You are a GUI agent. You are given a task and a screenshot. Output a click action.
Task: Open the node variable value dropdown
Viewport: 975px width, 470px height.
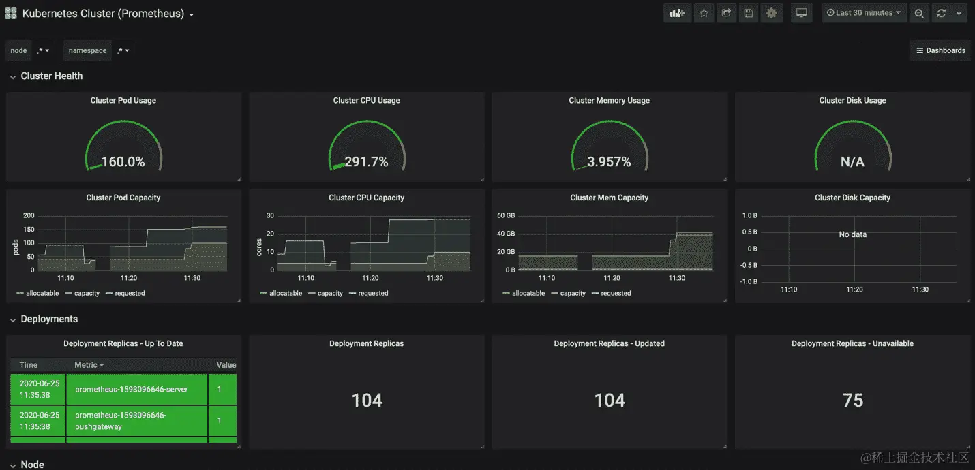pyautogui.click(x=43, y=50)
